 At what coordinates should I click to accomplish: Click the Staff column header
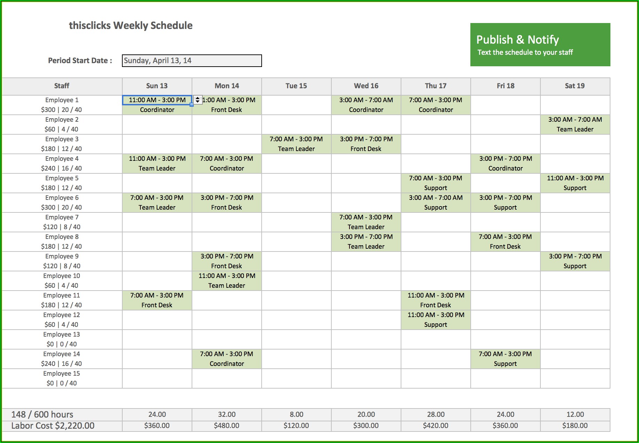click(x=62, y=86)
